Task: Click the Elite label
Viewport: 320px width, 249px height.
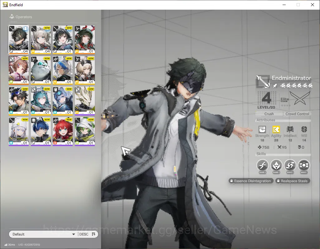Action: 284,99
